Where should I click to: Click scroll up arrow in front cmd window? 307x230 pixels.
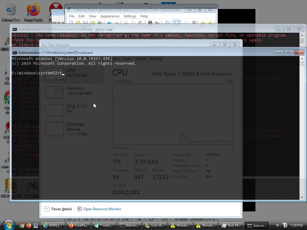[302, 59]
